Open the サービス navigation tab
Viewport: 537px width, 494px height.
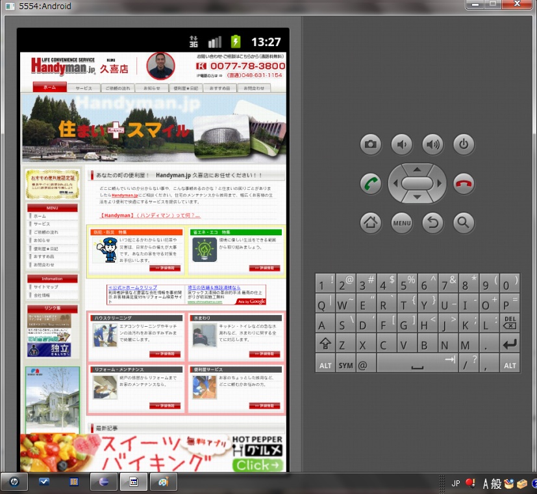click(84, 88)
